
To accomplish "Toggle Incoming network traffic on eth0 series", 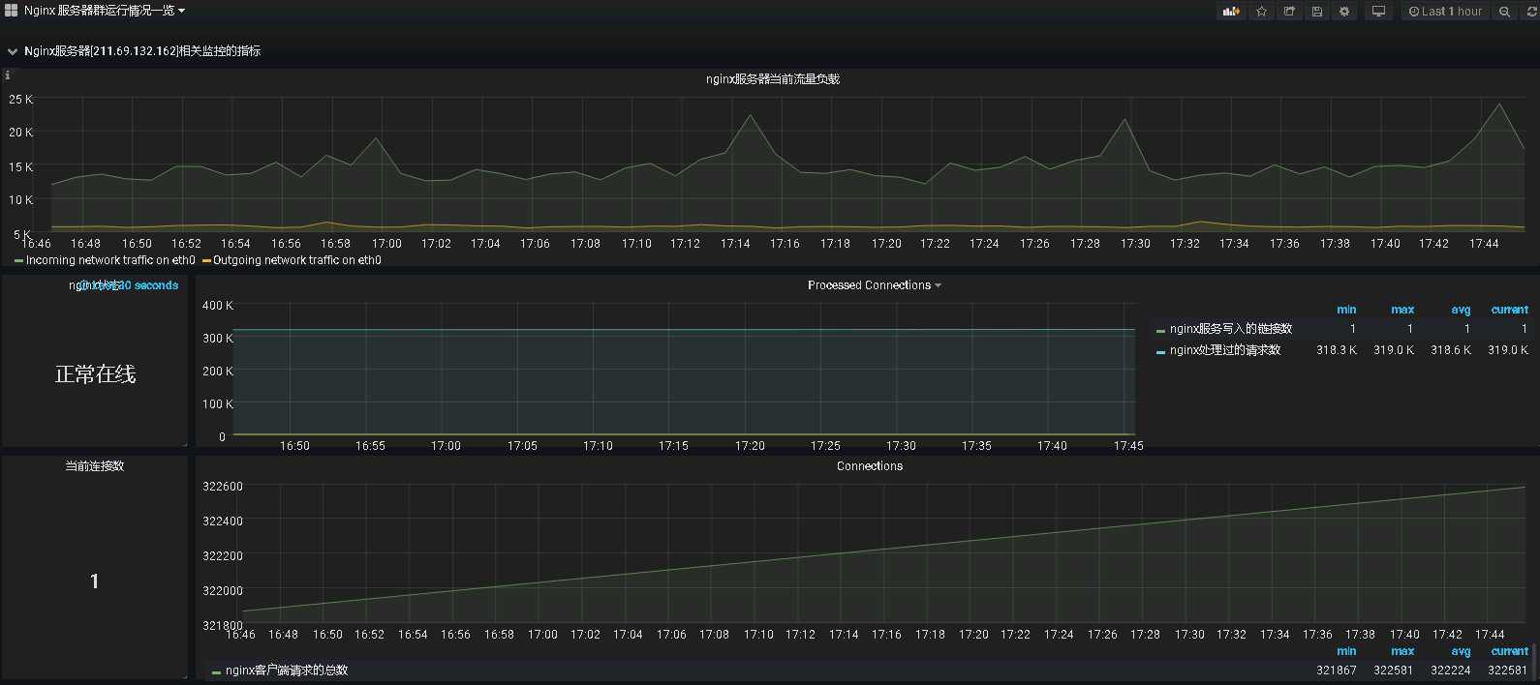I will coord(110,260).
